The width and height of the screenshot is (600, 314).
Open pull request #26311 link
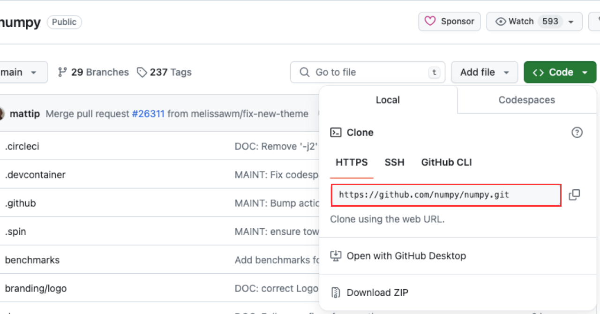pos(148,114)
